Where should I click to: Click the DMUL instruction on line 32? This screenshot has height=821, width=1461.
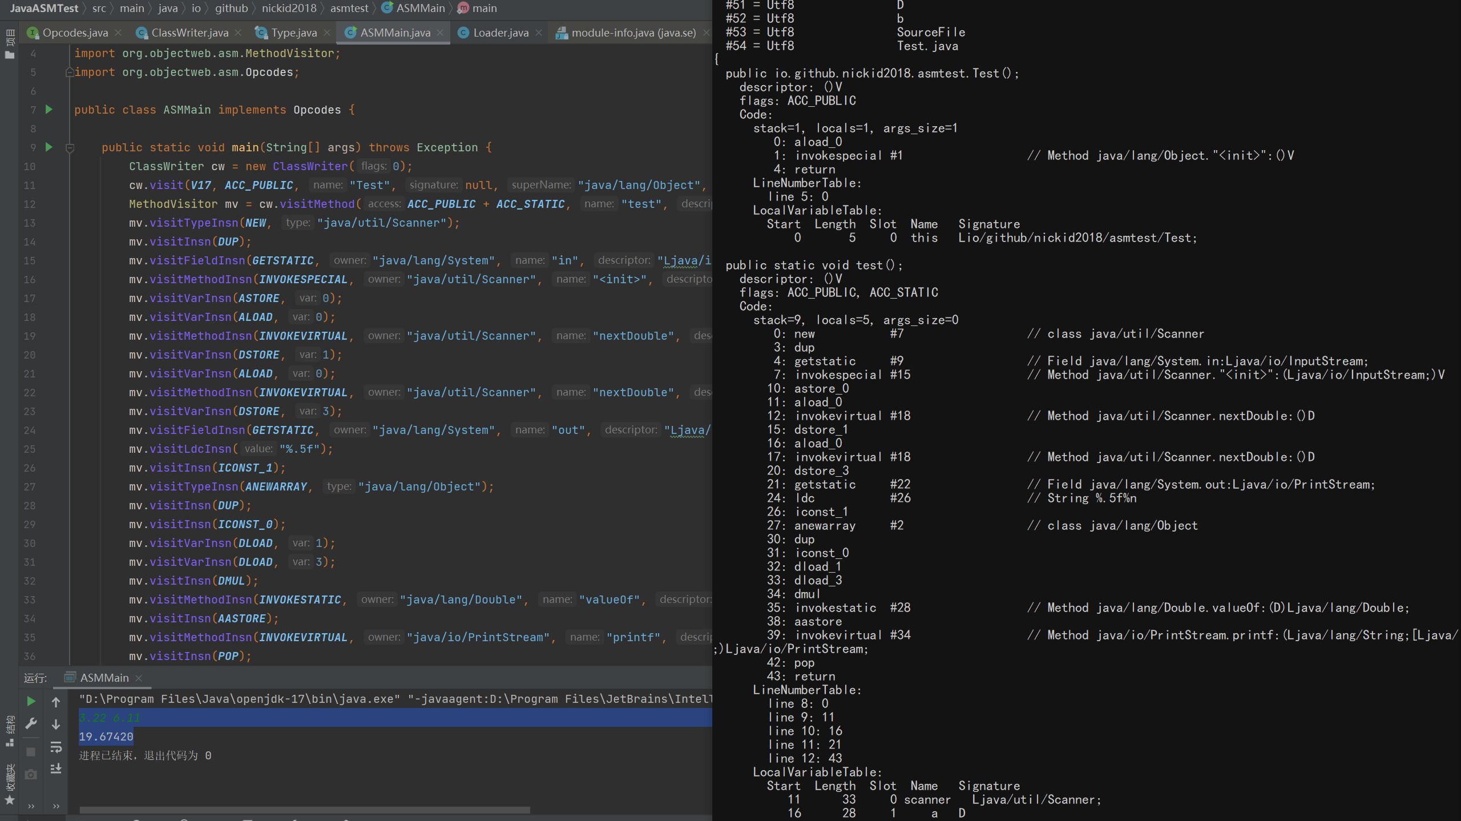231,581
